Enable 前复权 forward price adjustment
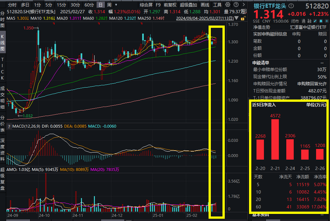330x221 pixels. point(170,5)
